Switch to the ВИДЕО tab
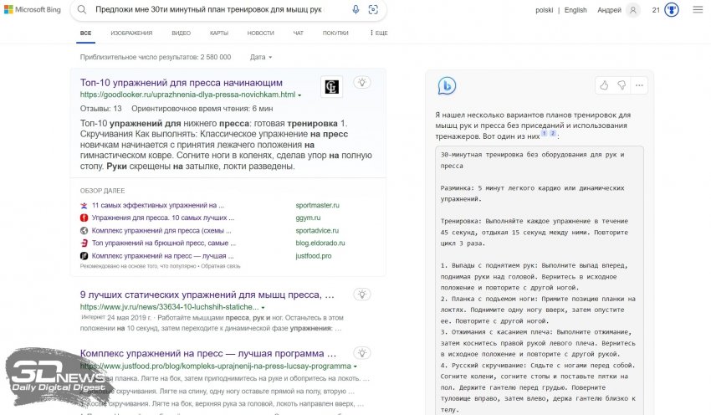This screenshot has width=711, height=415. click(x=181, y=33)
